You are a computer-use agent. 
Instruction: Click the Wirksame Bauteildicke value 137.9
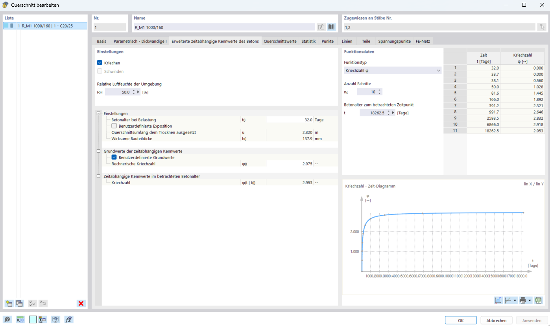point(290,139)
